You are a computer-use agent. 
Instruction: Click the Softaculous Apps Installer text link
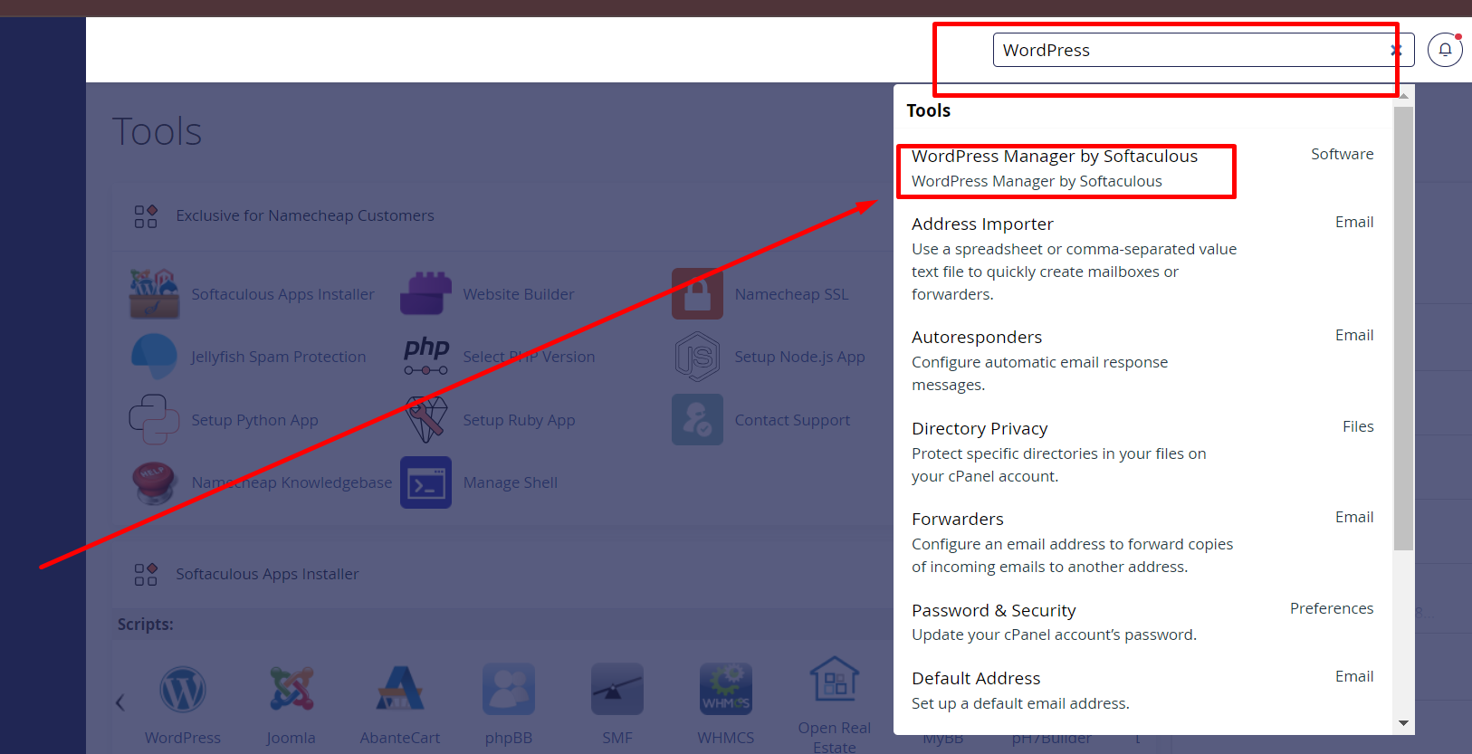[282, 294]
